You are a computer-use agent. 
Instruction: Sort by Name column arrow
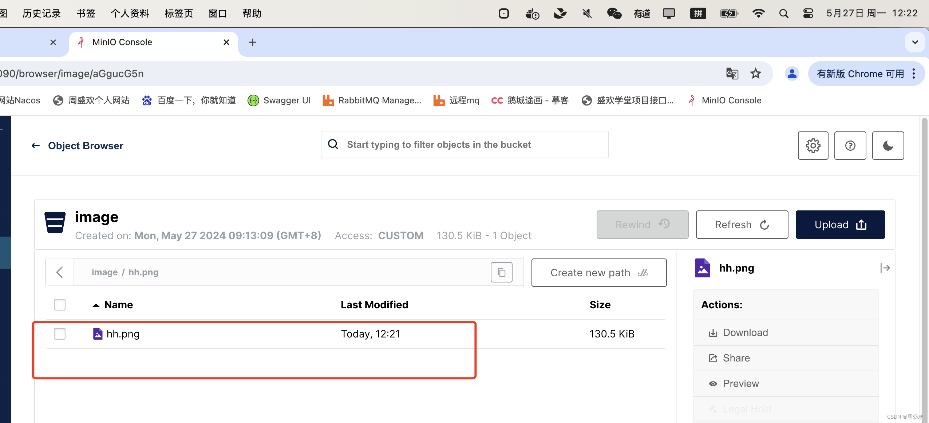96,305
